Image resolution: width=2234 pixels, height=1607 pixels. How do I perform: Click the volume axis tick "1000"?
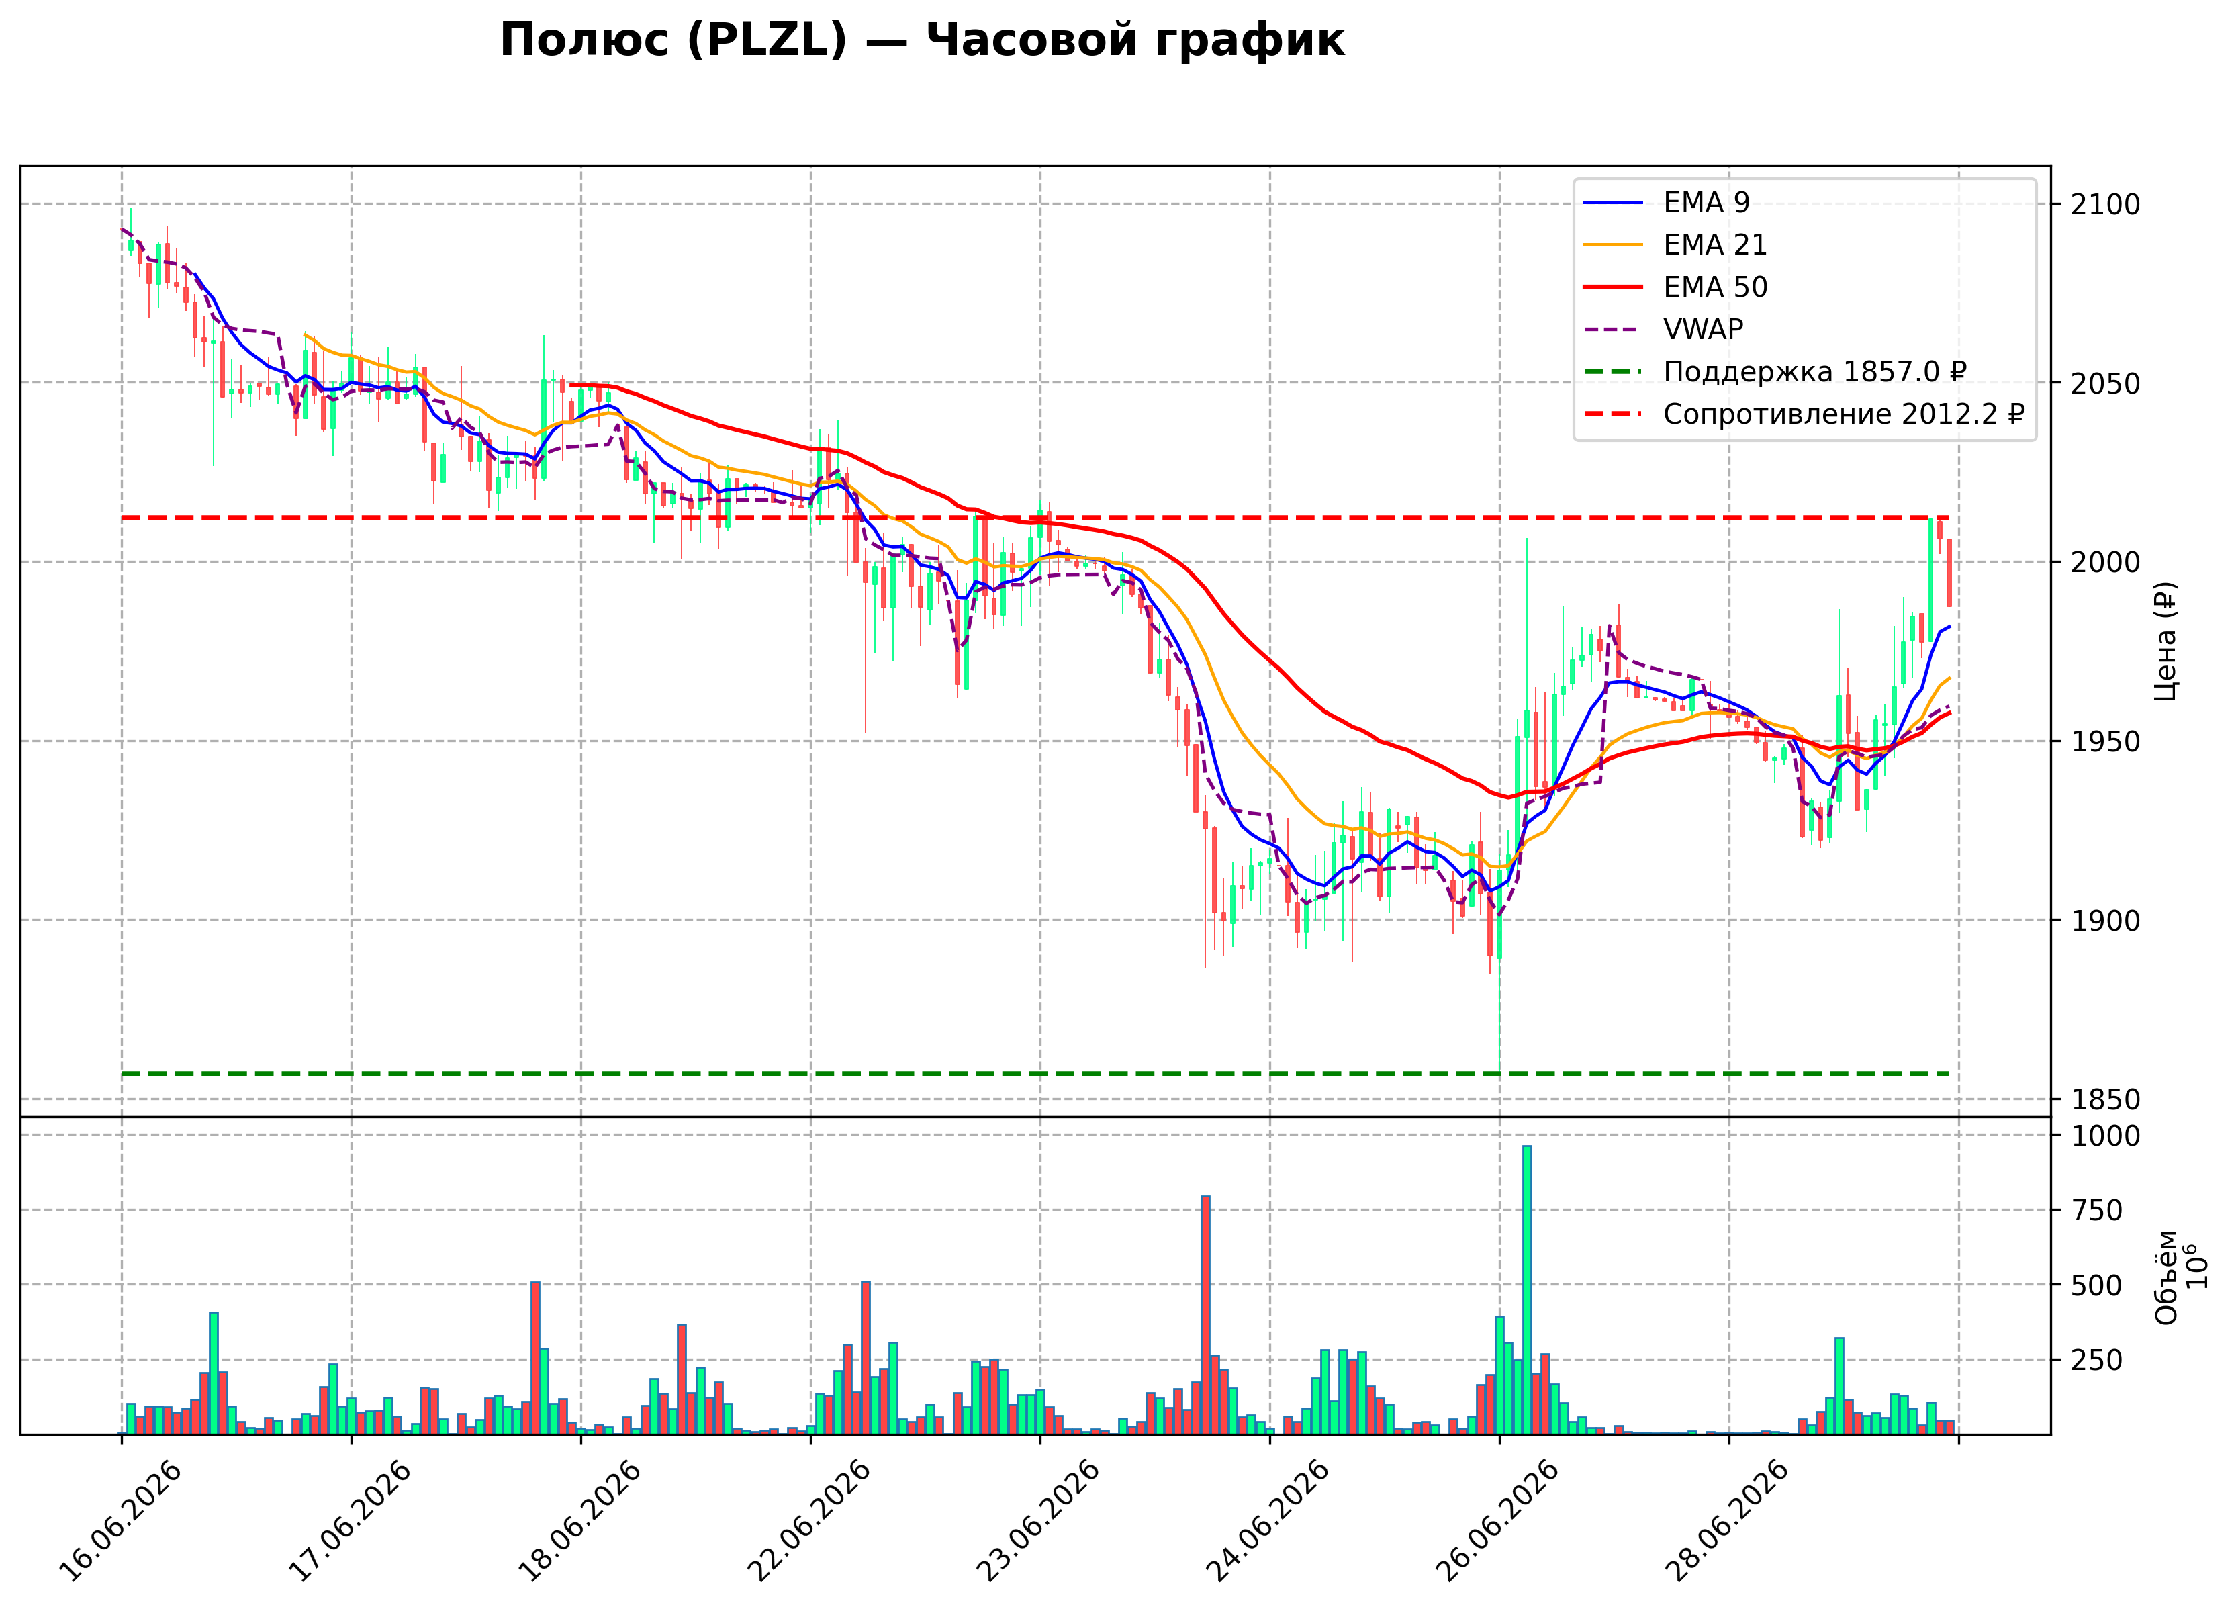[2105, 1136]
